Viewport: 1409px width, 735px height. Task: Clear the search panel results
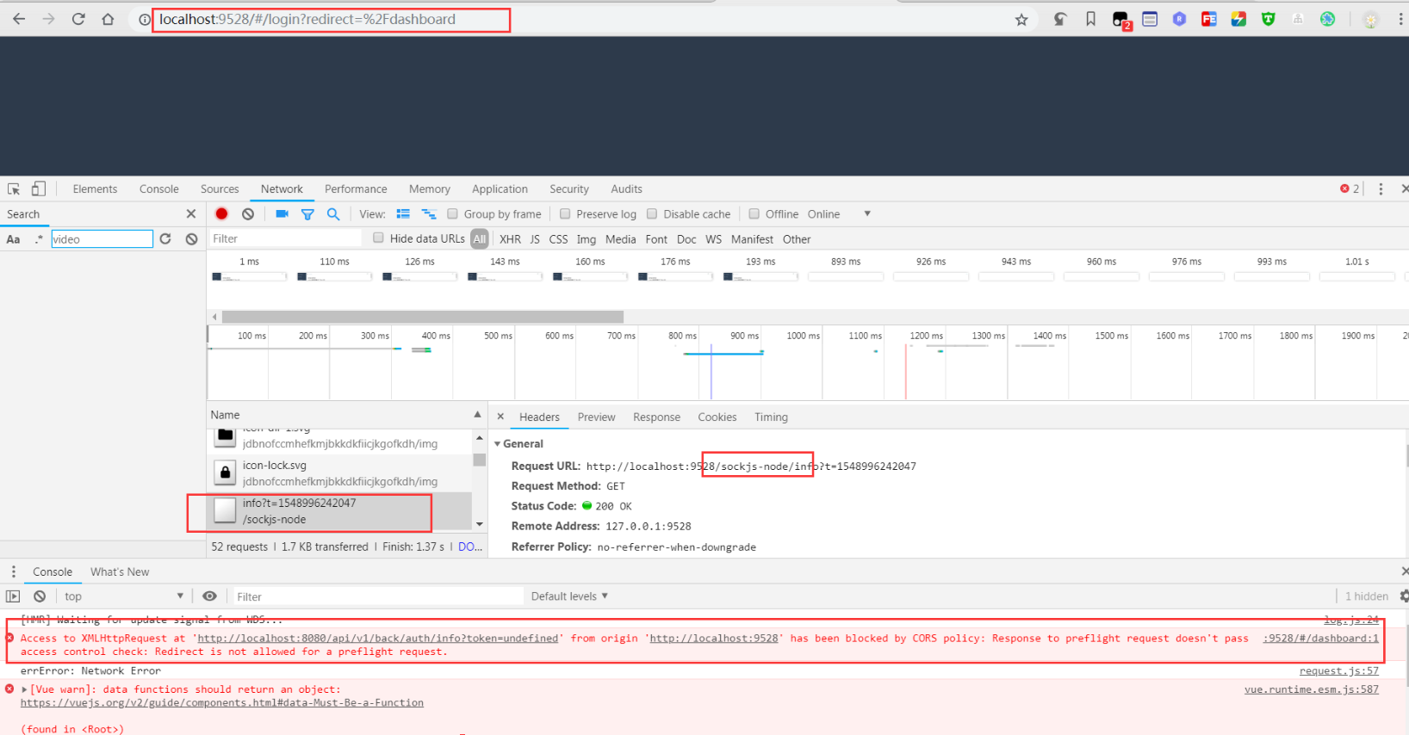pyautogui.click(x=191, y=238)
